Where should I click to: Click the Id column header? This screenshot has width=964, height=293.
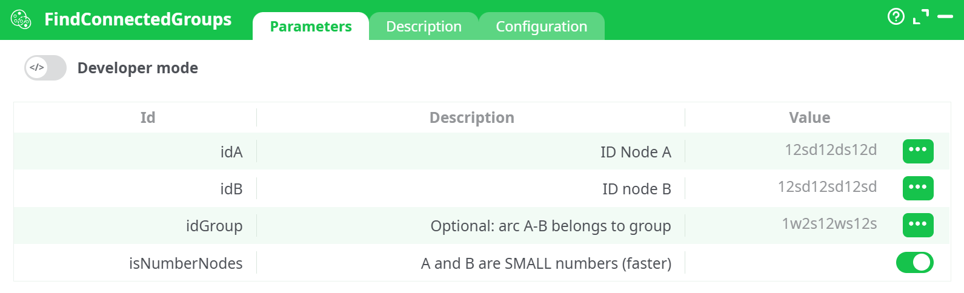pyautogui.click(x=148, y=117)
